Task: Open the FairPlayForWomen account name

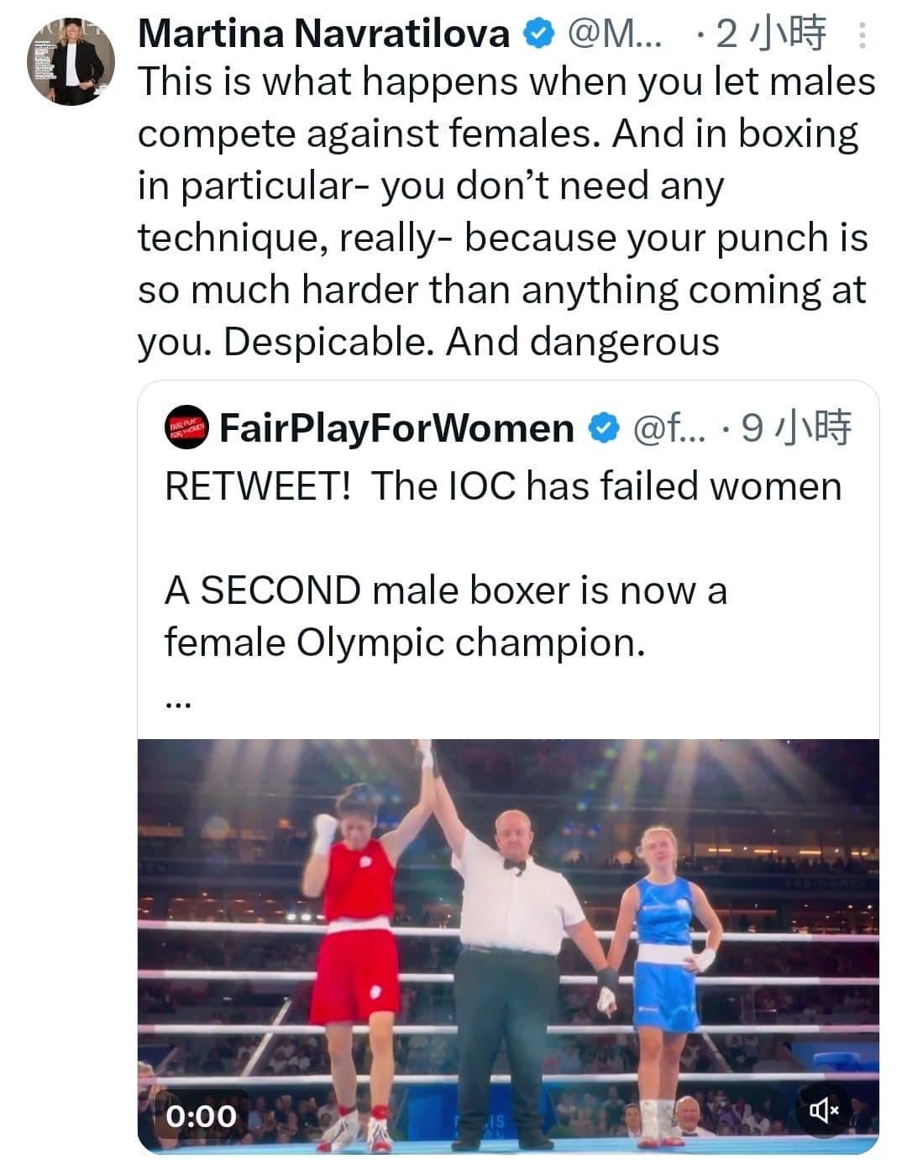Action: click(x=396, y=428)
